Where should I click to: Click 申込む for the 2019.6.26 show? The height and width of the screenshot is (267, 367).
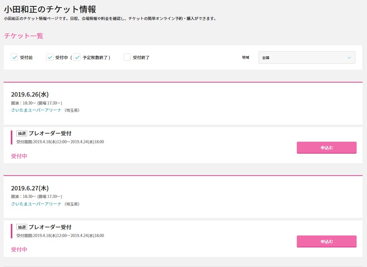326,148
